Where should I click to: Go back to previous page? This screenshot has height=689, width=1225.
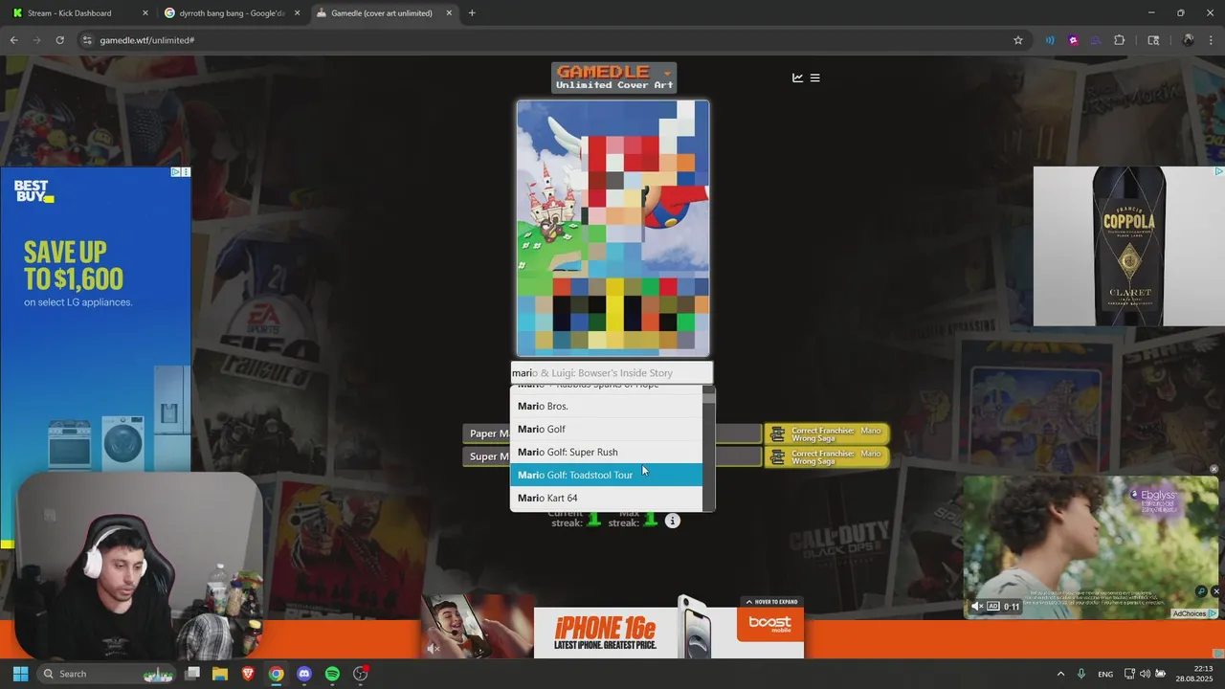13,40
